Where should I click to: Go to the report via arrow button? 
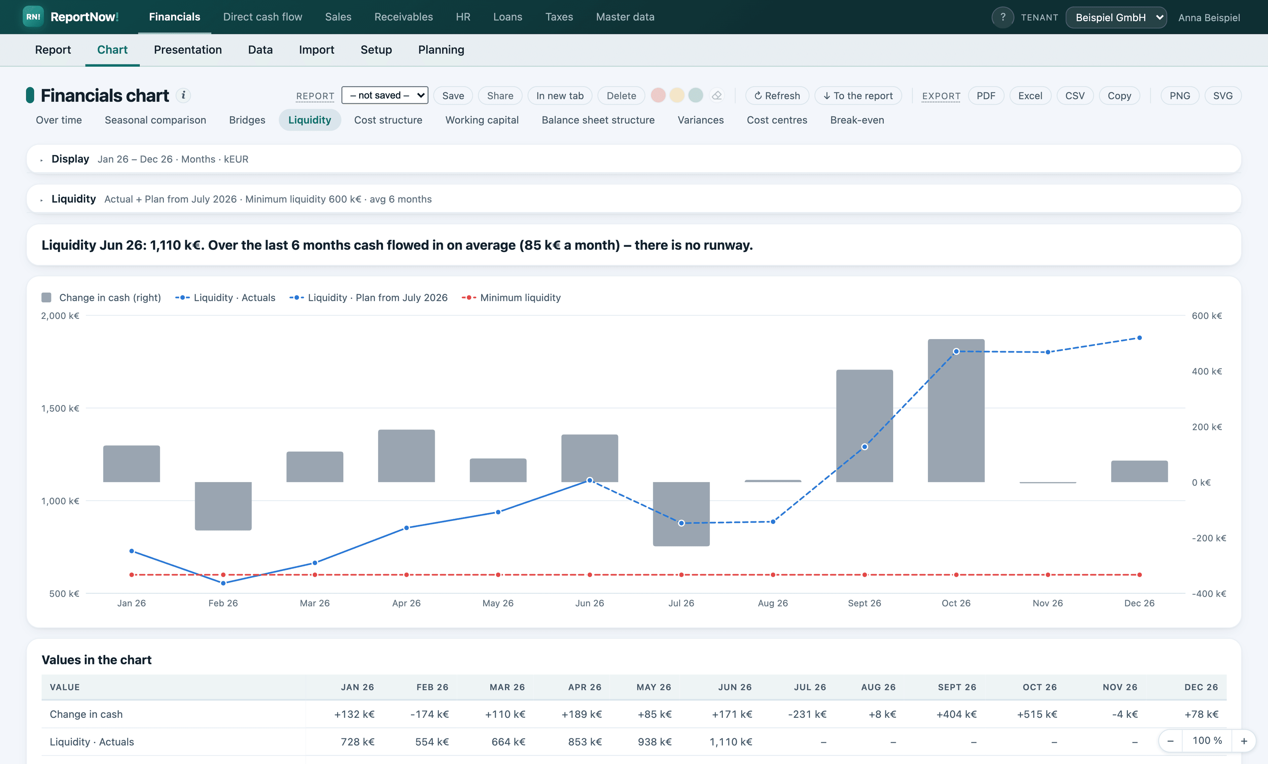tap(858, 96)
